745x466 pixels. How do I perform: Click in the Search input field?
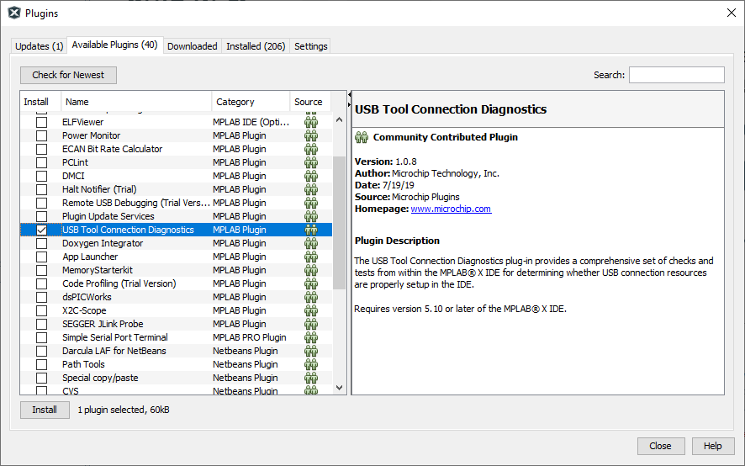coord(676,75)
